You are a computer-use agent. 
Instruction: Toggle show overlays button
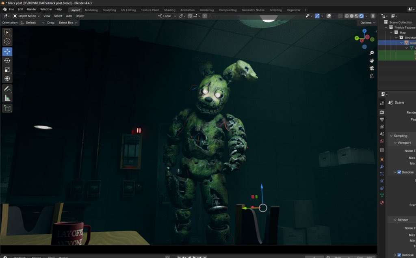[x=329, y=16]
